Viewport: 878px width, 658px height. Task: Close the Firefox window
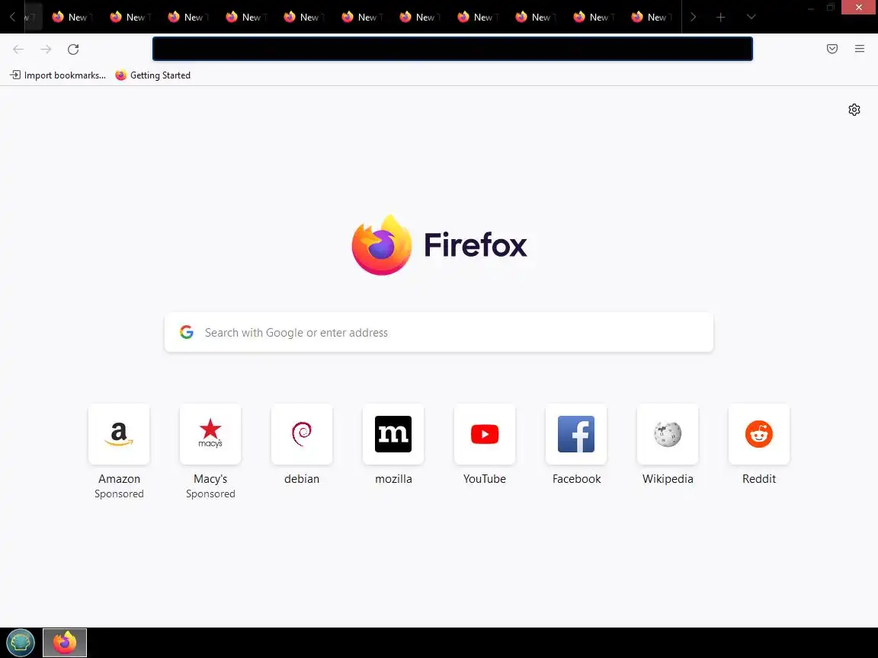click(x=859, y=8)
